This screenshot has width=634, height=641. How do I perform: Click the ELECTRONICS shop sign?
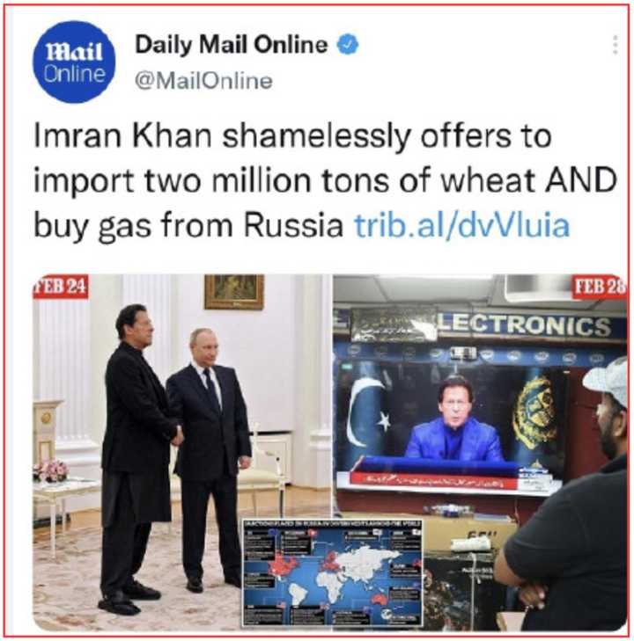(525, 326)
